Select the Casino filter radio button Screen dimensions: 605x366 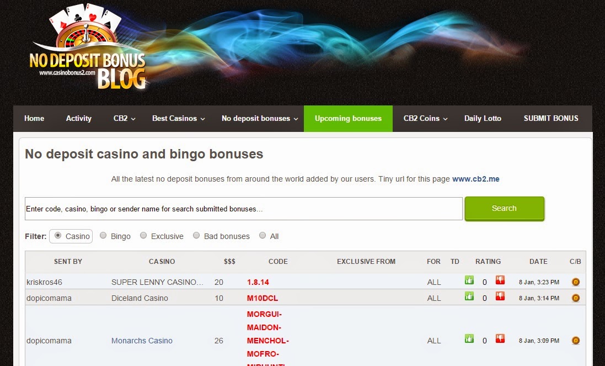pyautogui.click(x=58, y=235)
